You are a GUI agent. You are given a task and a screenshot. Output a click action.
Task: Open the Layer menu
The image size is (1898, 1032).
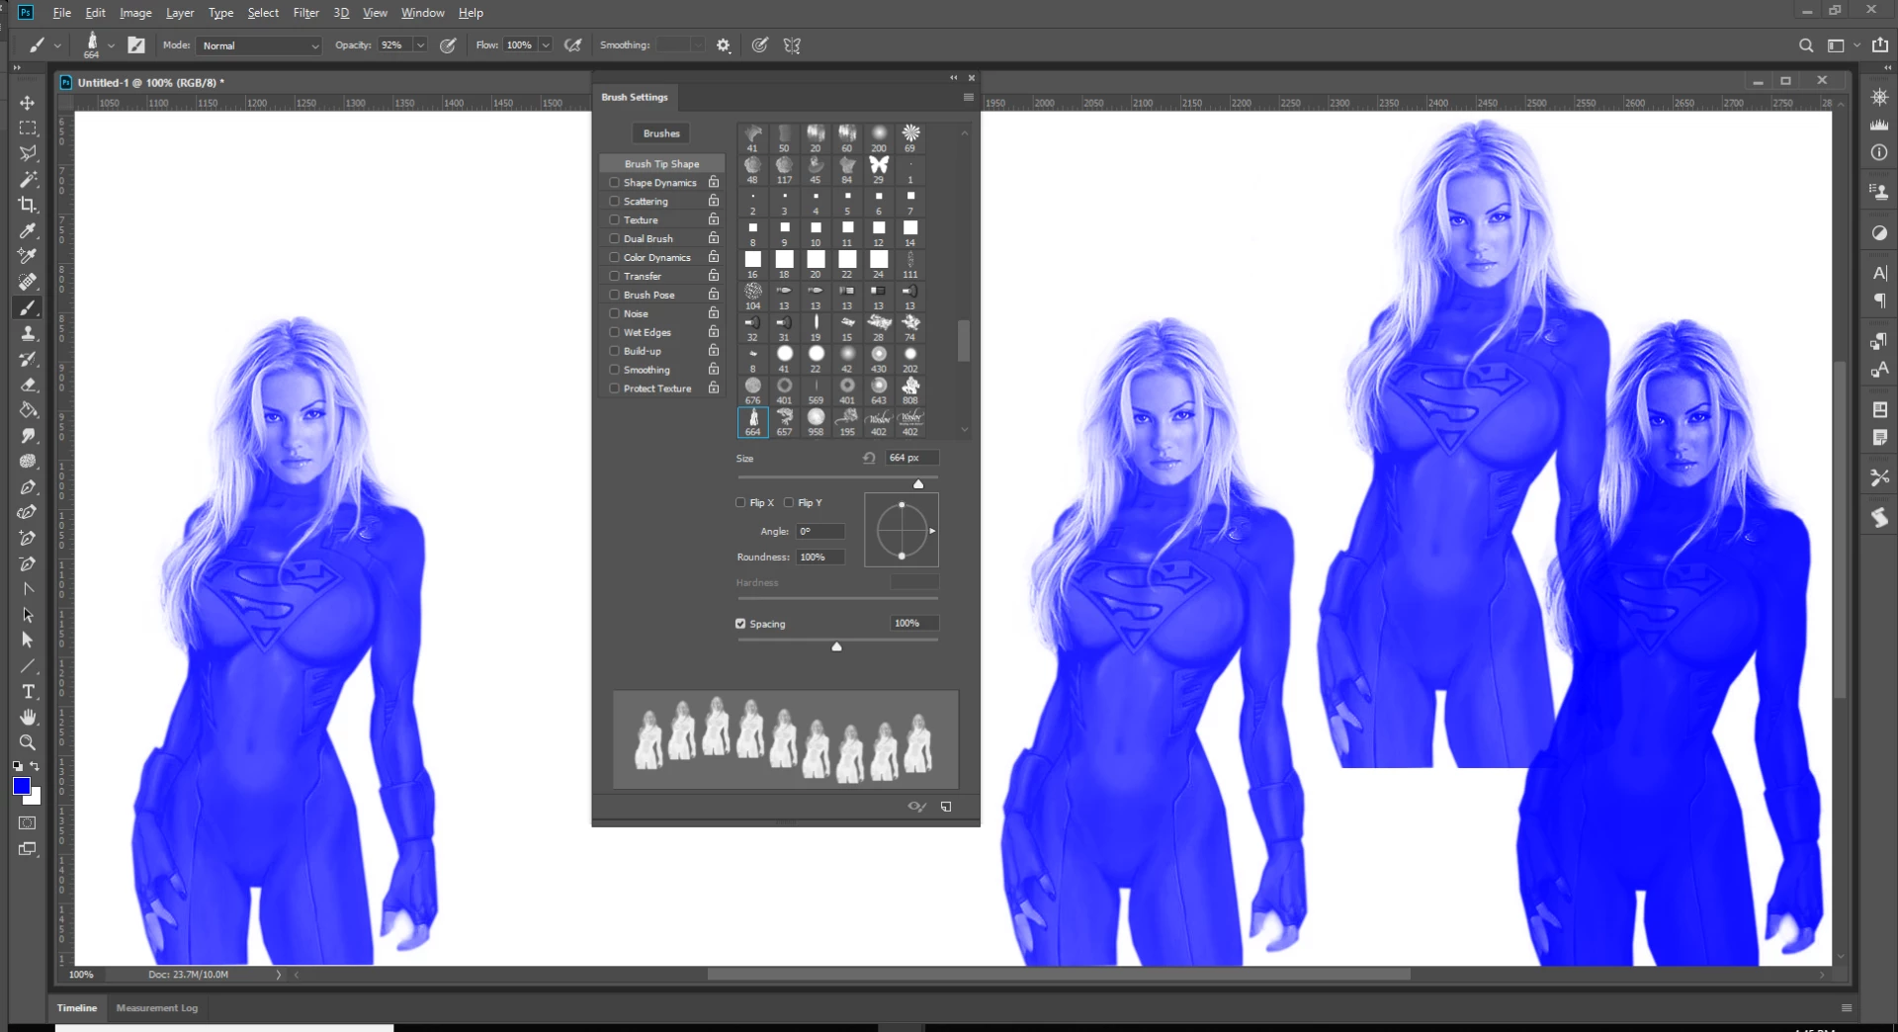pyautogui.click(x=180, y=13)
